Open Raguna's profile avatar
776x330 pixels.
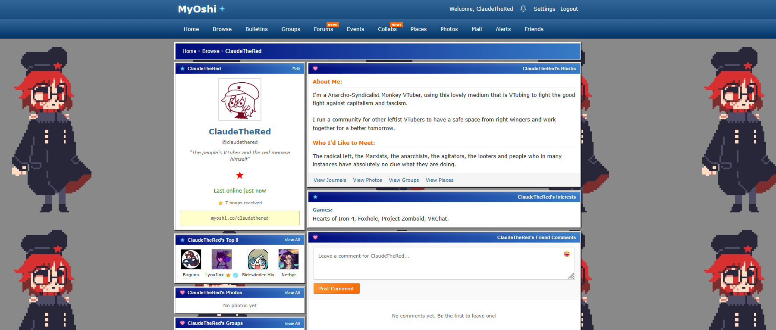click(191, 259)
